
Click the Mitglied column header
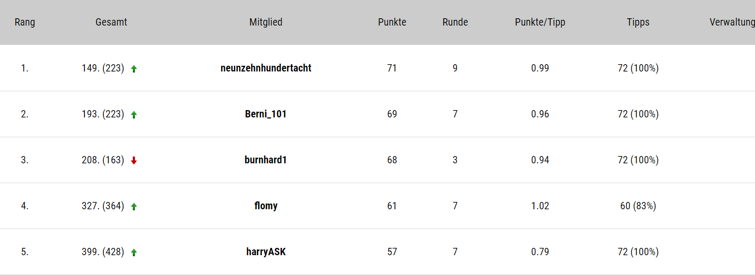point(266,22)
